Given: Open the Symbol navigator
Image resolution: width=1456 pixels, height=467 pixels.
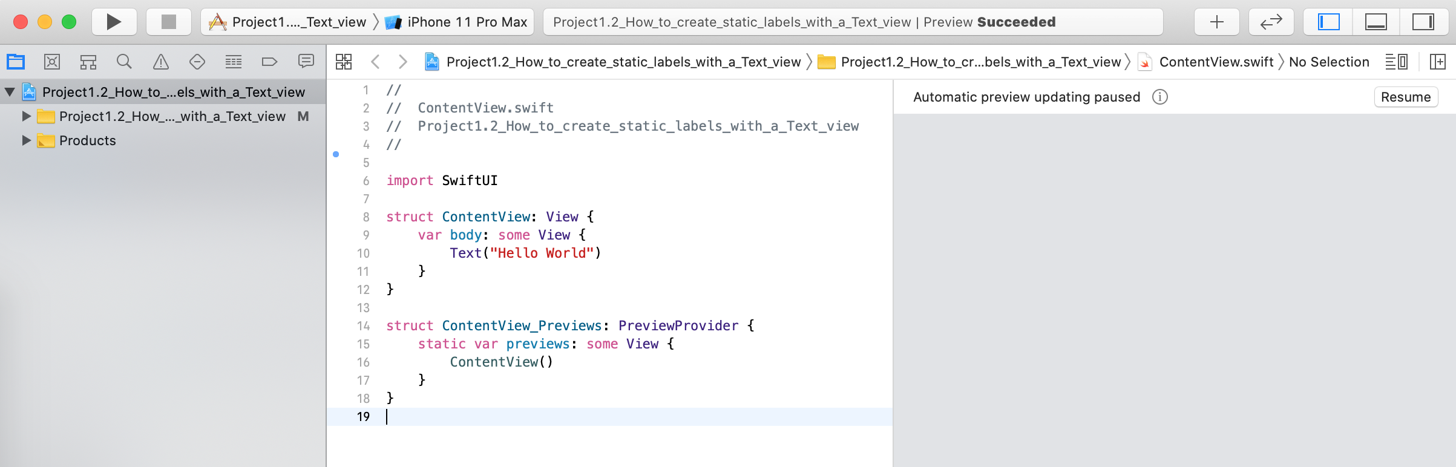Looking at the screenshot, I should pyautogui.click(x=88, y=62).
